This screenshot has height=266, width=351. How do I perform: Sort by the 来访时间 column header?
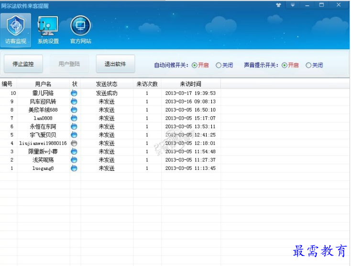coord(191,84)
